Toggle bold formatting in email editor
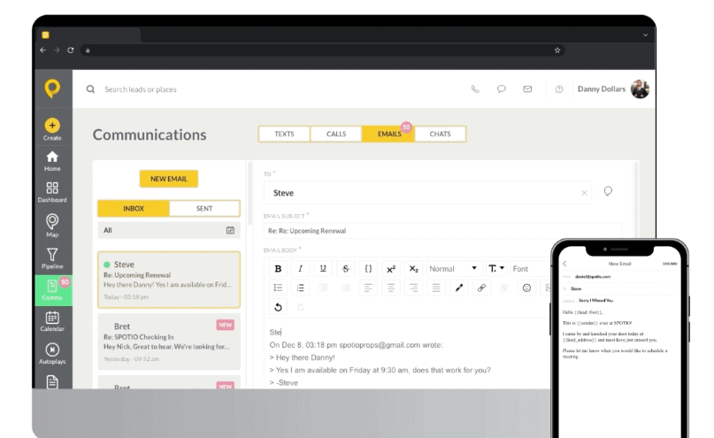This screenshot has height=438, width=714. click(x=278, y=269)
